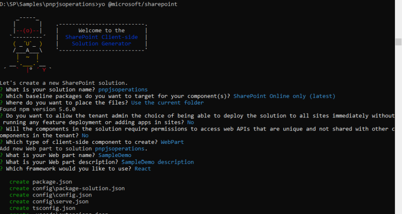The image size is (402, 214).
Task: Click 'Found npm version 5.6.0' line
Action: coord(38,109)
